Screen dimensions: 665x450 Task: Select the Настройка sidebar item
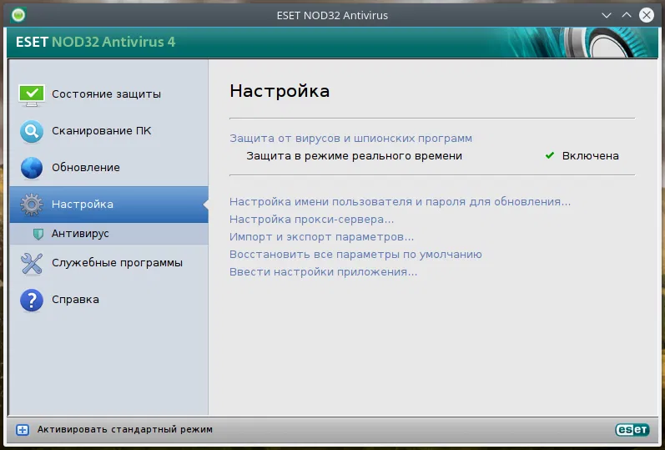[108, 205]
